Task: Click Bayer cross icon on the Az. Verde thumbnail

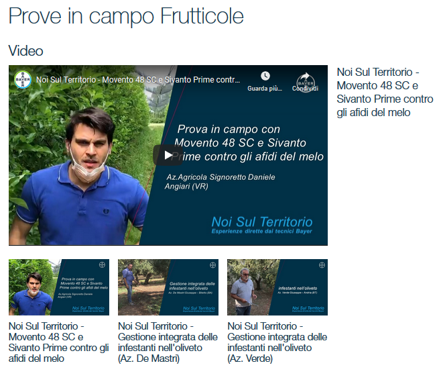Action: (x=322, y=265)
